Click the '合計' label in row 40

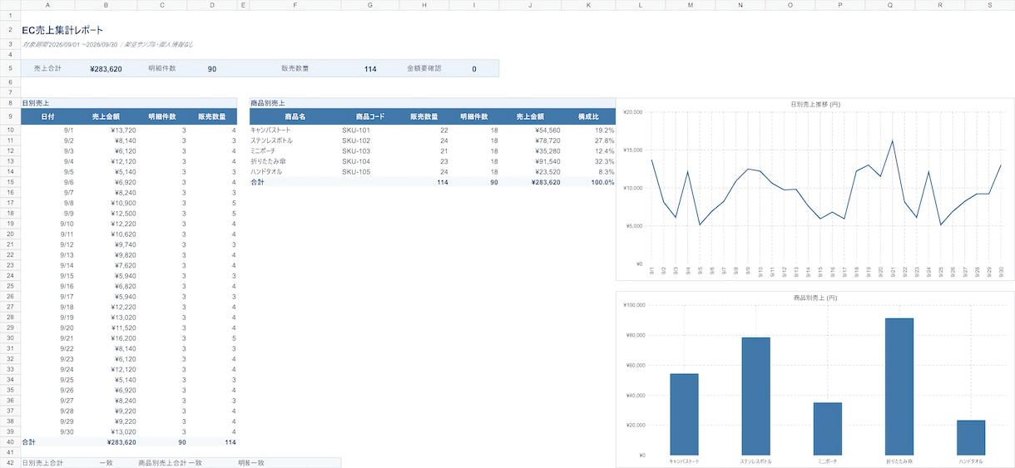tap(29, 442)
